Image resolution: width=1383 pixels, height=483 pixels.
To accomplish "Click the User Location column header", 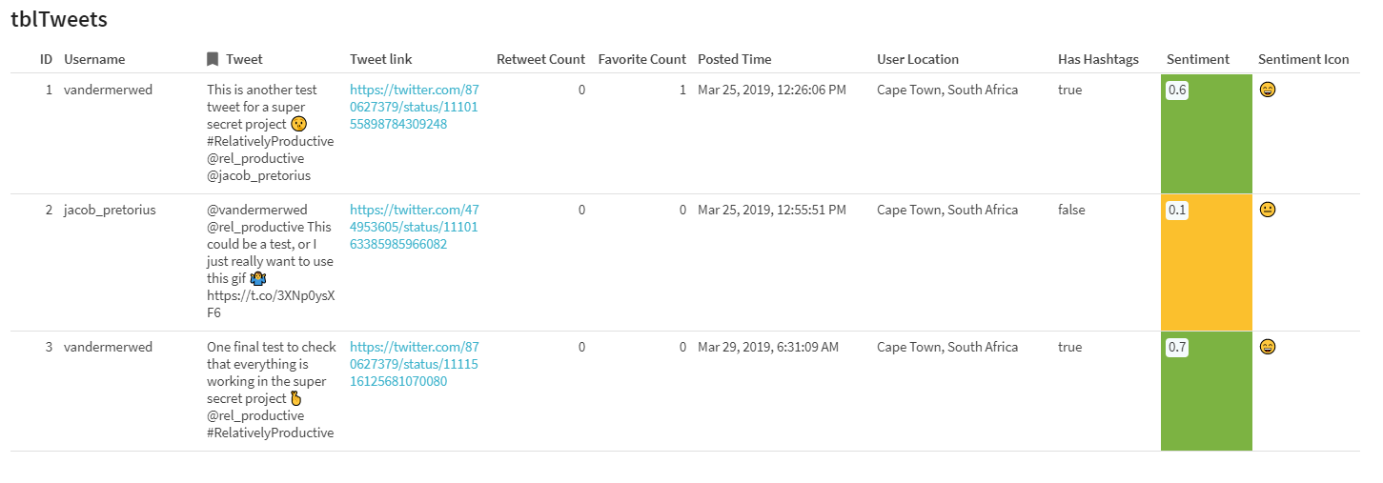I will (917, 59).
